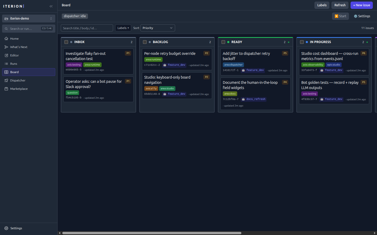Click the dispatcher: idle status badge
The width and height of the screenshot is (377, 235).
(75, 16)
